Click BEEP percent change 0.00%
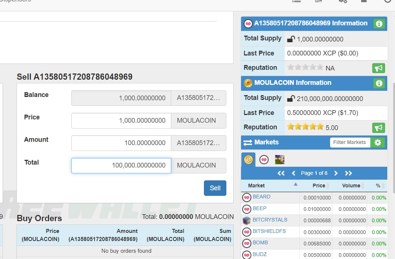Image resolution: width=395 pixels, height=259 pixels. (379, 209)
